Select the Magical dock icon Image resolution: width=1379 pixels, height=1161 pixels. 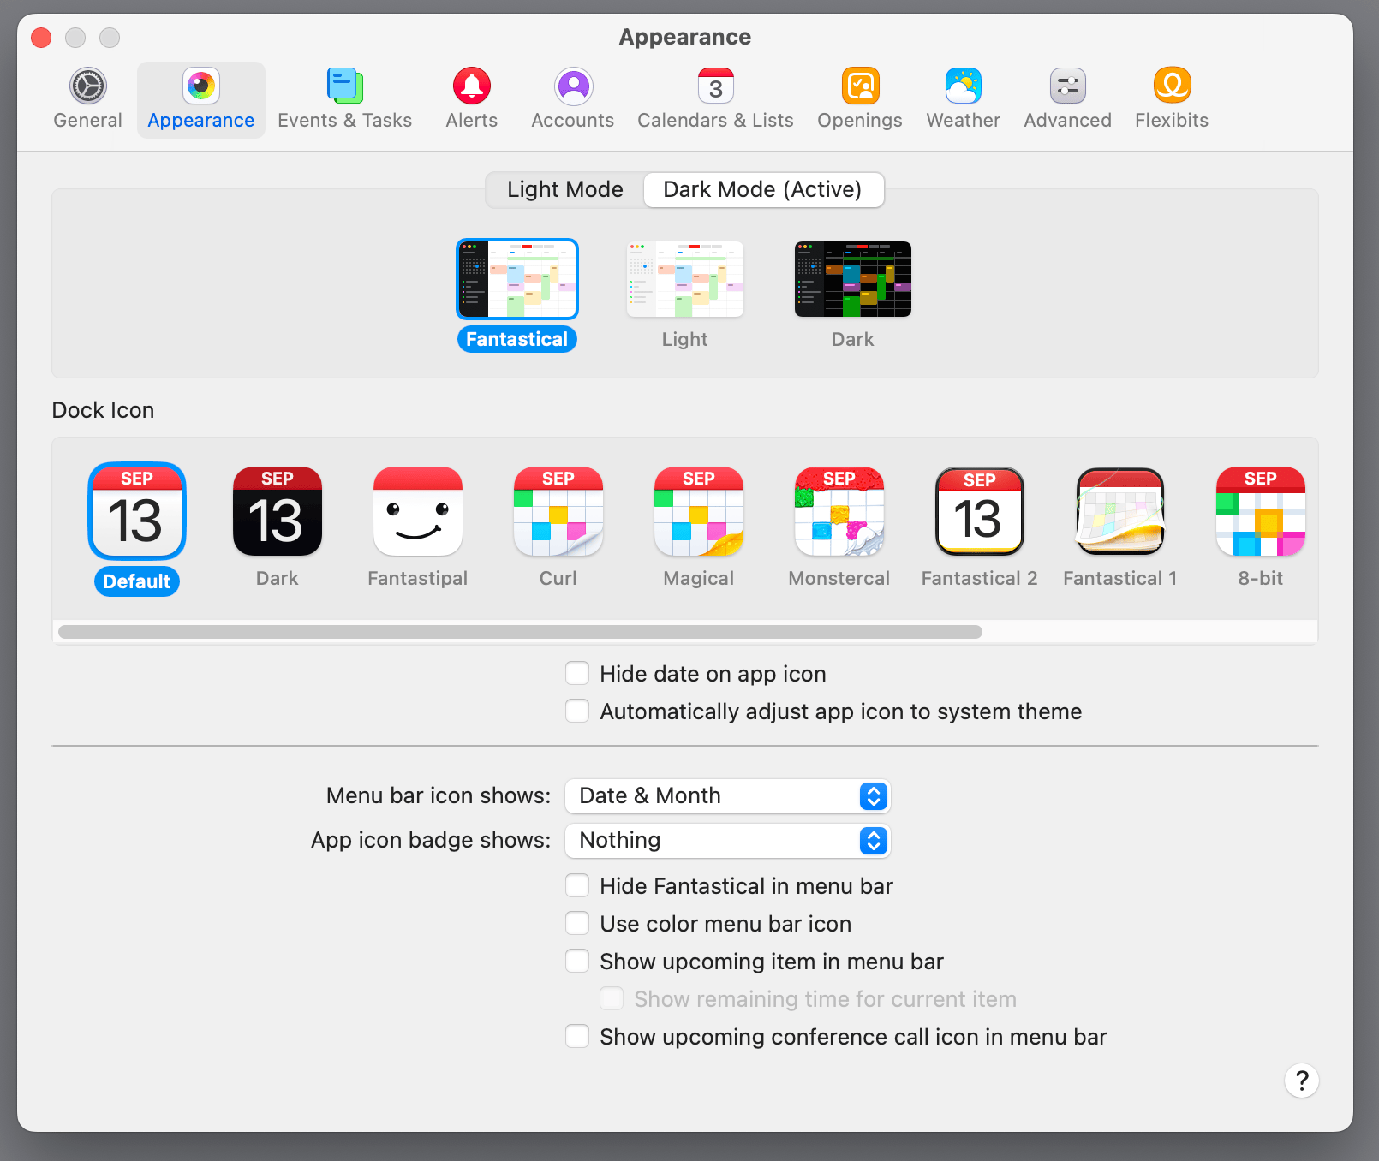pyautogui.click(x=699, y=511)
